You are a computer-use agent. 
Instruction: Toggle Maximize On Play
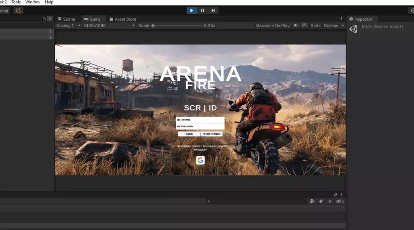tap(272, 25)
